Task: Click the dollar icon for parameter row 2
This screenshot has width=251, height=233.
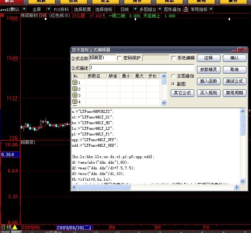Action: coord(75,89)
